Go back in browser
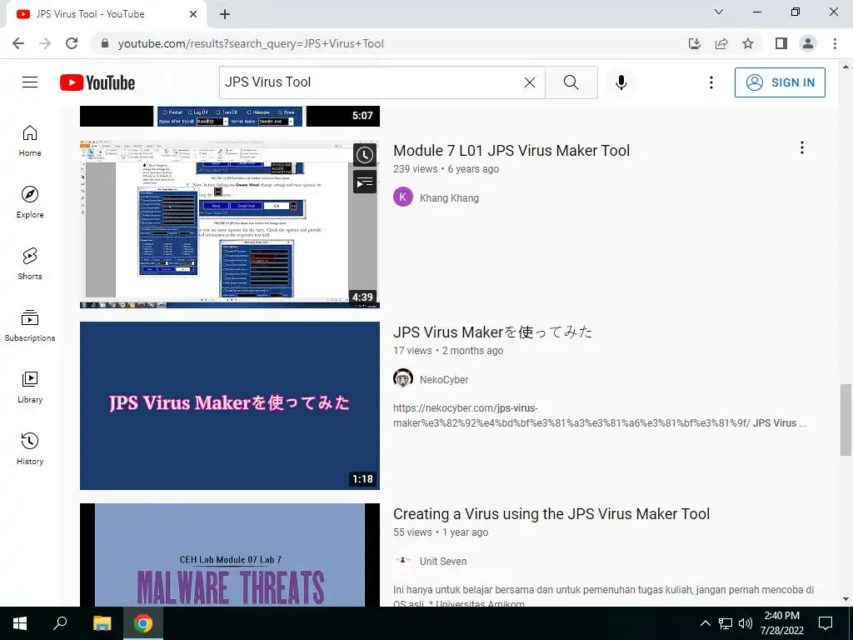This screenshot has height=640, width=853. [x=18, y=43]
